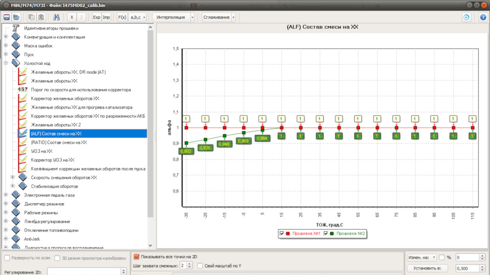The height and width of the screenshot is (275, 490).
Task: Click the tree scrollbar up arrow
Action: (x=150, y=28)
